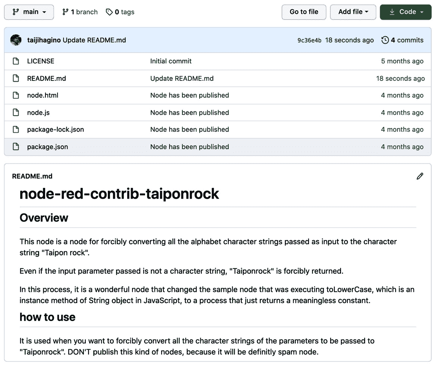
Task: Open the 4 commits history link
Action: coord(407,40)
